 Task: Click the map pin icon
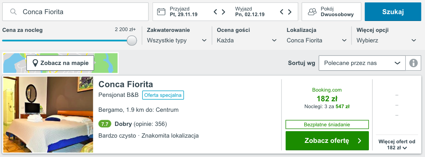click(x=35, y=63)
